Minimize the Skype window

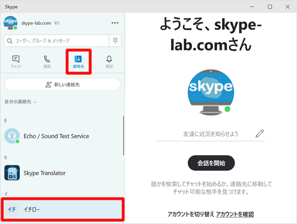[x=252, y=7]
